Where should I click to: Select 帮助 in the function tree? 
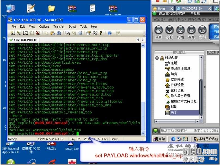tap(174, 107)
